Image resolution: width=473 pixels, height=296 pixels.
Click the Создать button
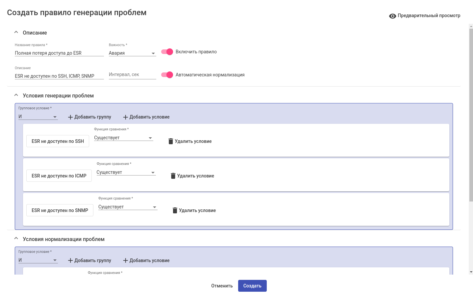[252, 286]
